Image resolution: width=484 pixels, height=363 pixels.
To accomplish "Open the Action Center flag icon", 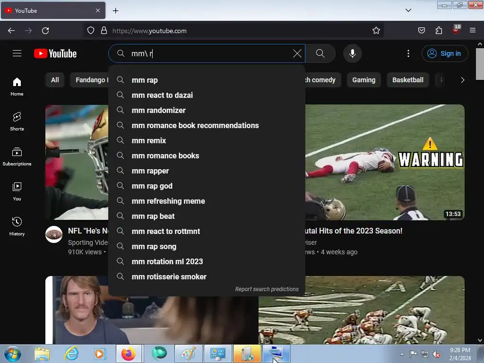I will click(413, 354).
